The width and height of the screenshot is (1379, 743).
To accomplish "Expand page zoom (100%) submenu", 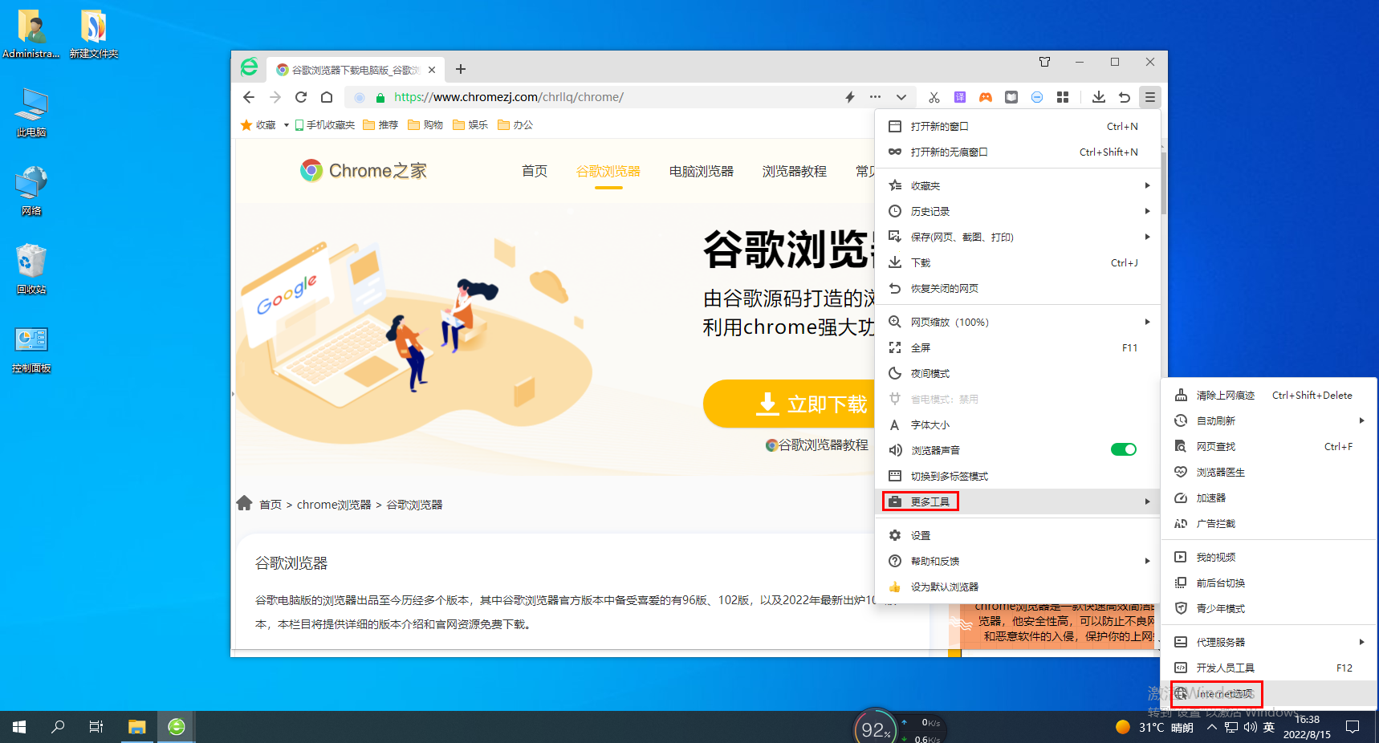I will 1017,322.
